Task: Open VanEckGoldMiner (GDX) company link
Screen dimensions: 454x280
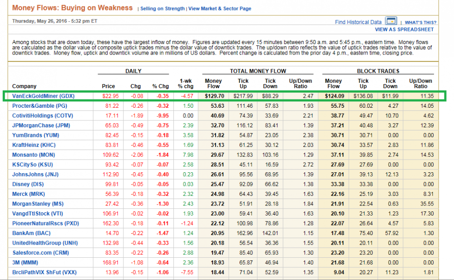Action: coord(43,96)
